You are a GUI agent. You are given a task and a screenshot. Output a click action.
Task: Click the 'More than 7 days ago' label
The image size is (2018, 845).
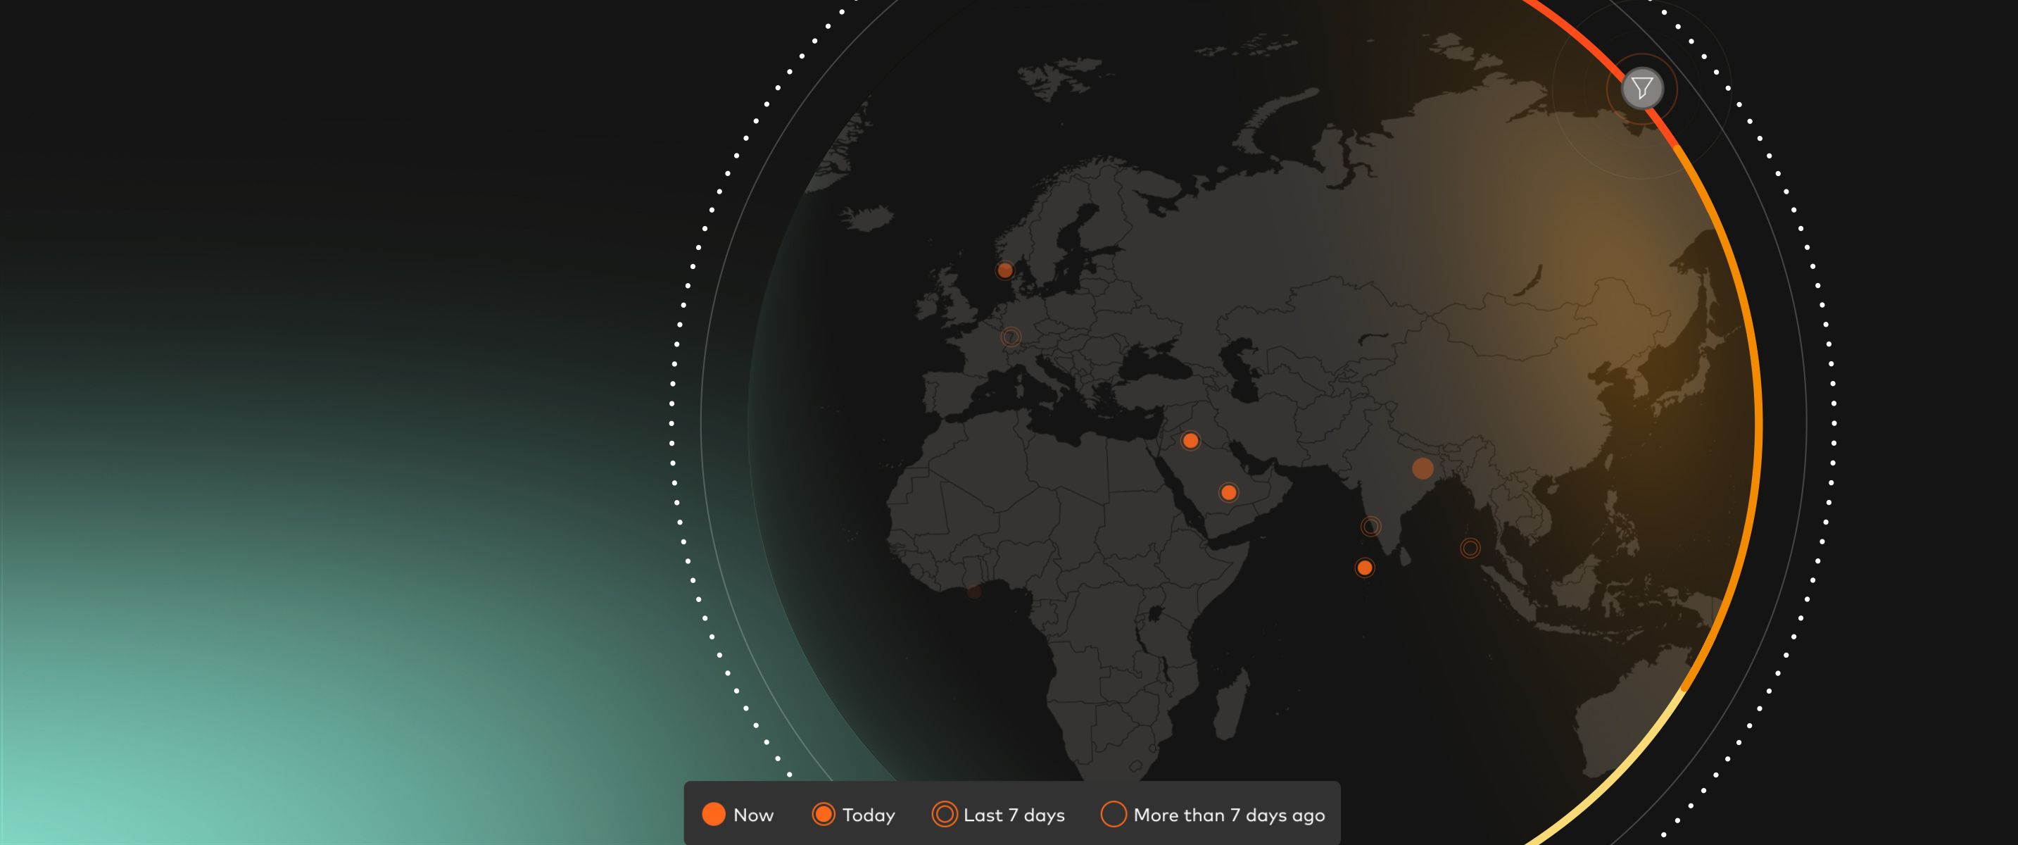point(1229,815)
